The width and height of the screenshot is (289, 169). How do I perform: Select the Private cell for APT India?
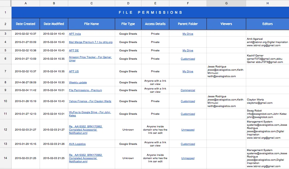(x=155, y=34)
